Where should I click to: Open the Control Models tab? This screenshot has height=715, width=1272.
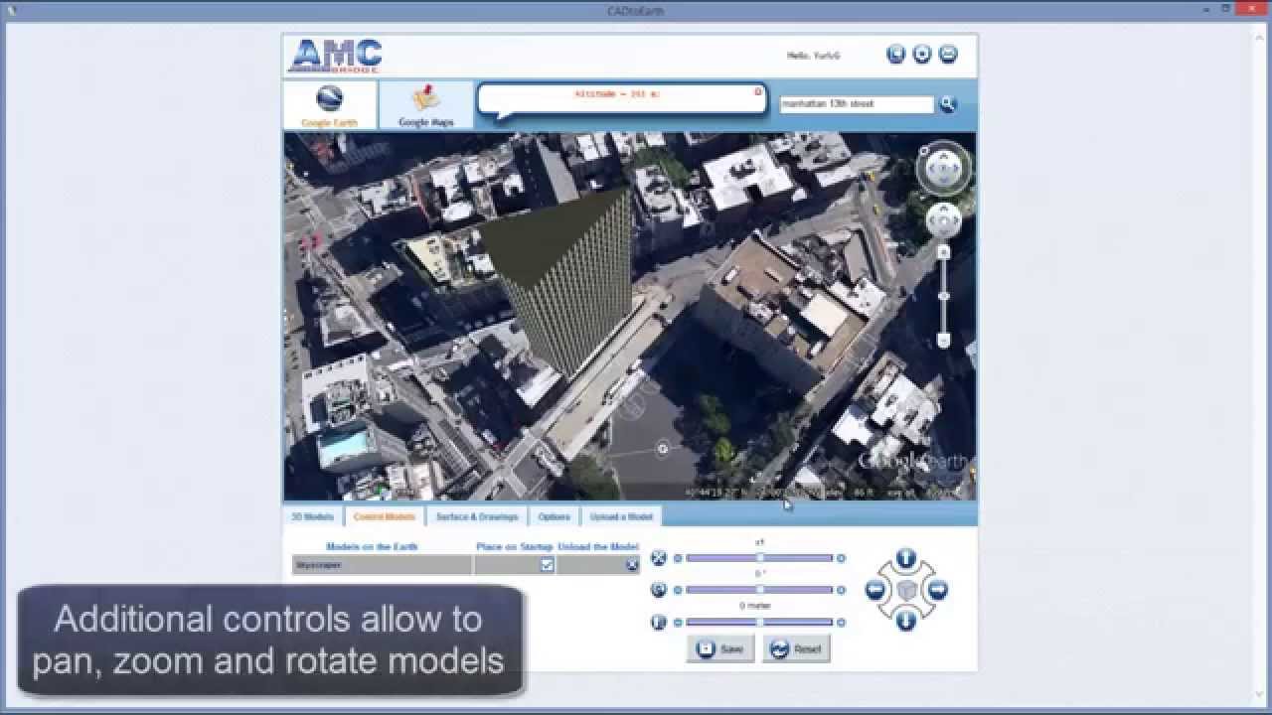(384, 516)
